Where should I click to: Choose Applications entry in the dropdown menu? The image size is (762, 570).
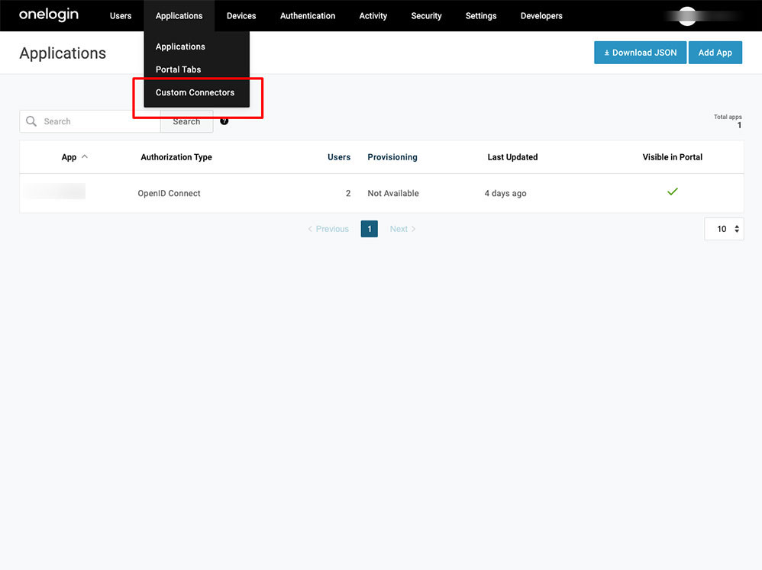point(180,47)
